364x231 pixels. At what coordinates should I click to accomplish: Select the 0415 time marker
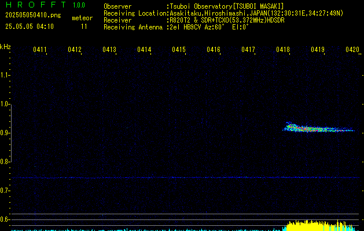point(179,50)
